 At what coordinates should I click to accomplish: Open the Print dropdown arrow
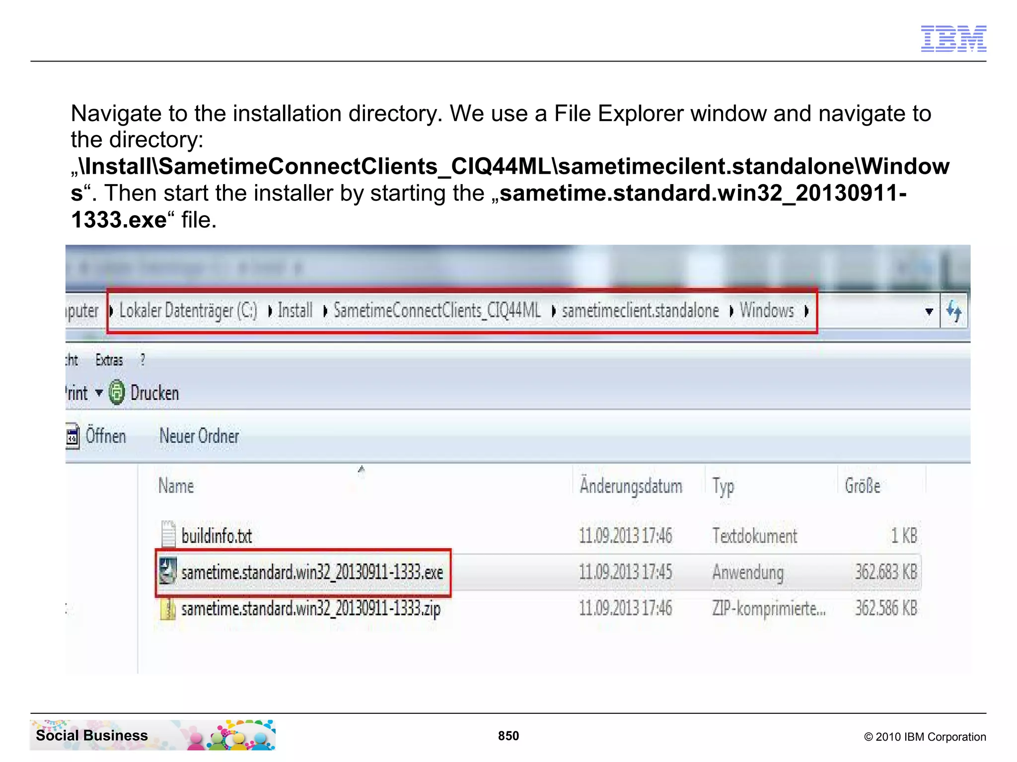point(99,392)
